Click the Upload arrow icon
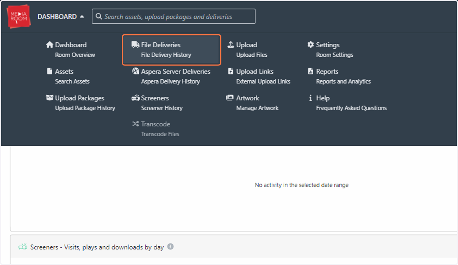Viewport: 458px width, 265px height. [x=231, y=45]
